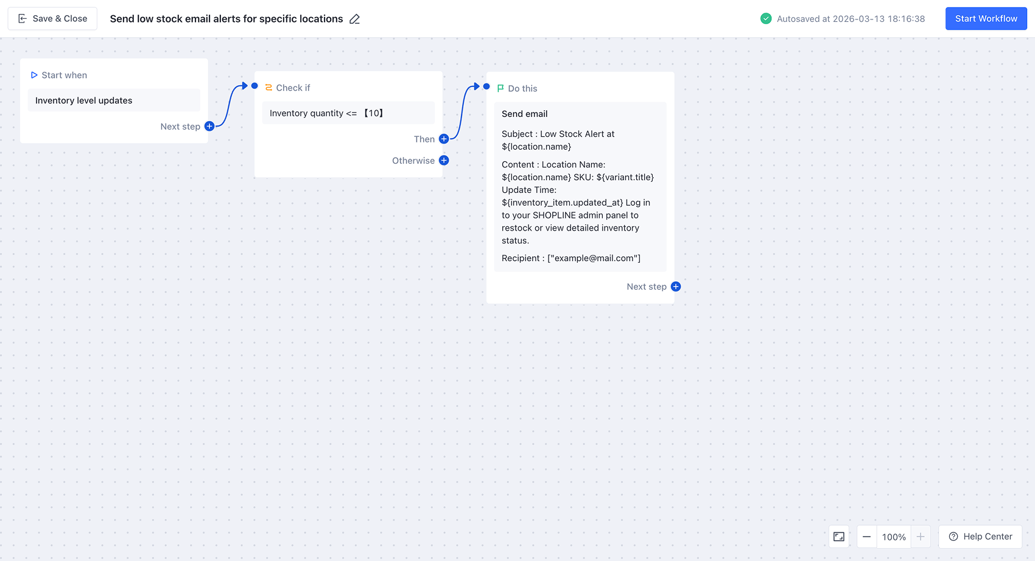Click the green Do this flag icon
1035x561 pixels.
tap(500, 89)
